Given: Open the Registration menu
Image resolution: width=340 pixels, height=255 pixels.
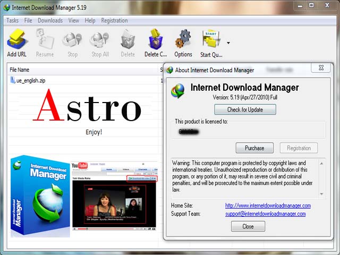Looking at the screenshot, I should (114, 21).
